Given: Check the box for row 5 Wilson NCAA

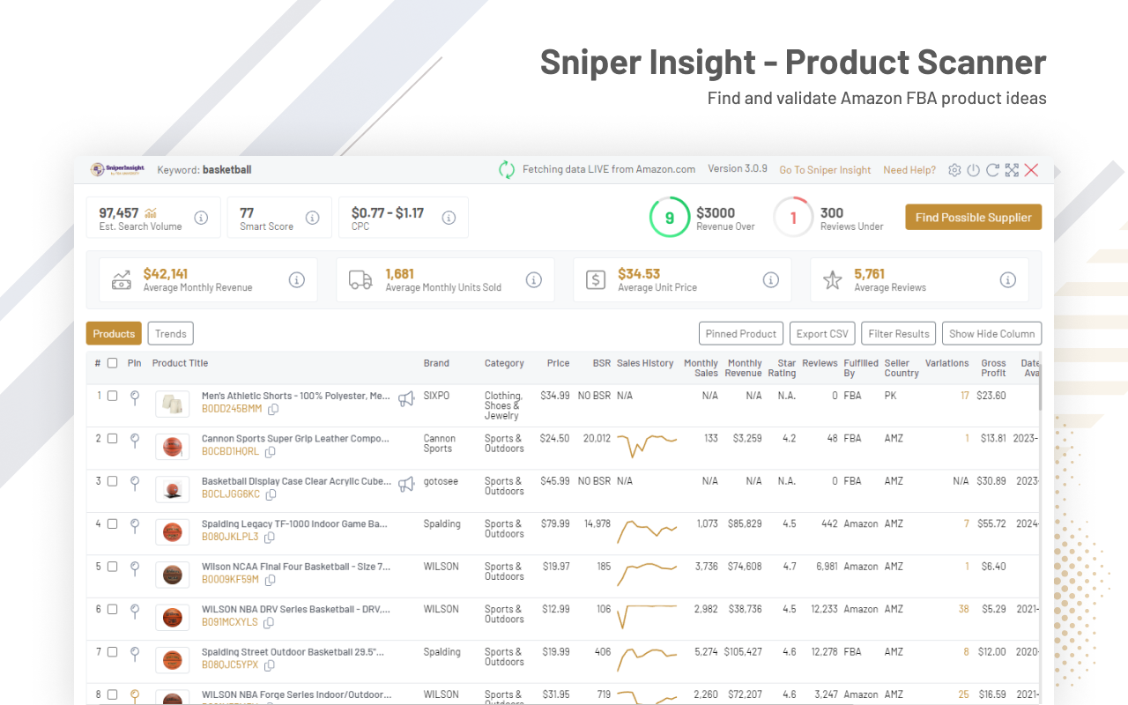Looking at the screenshot, I should pyautogui.click(x=112, y=567).
